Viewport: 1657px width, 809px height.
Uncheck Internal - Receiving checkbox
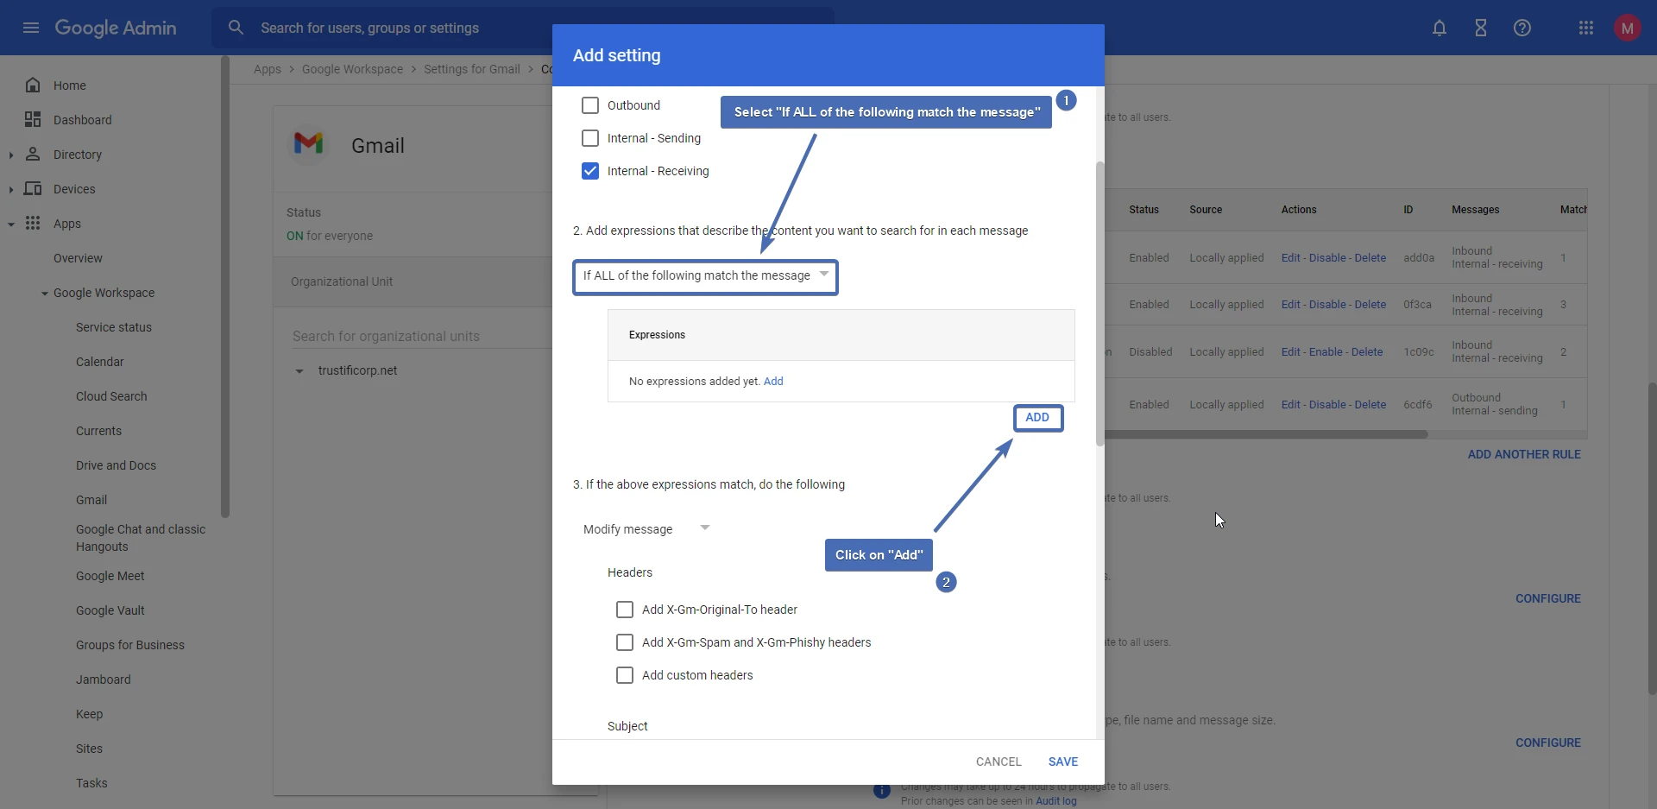590,171
